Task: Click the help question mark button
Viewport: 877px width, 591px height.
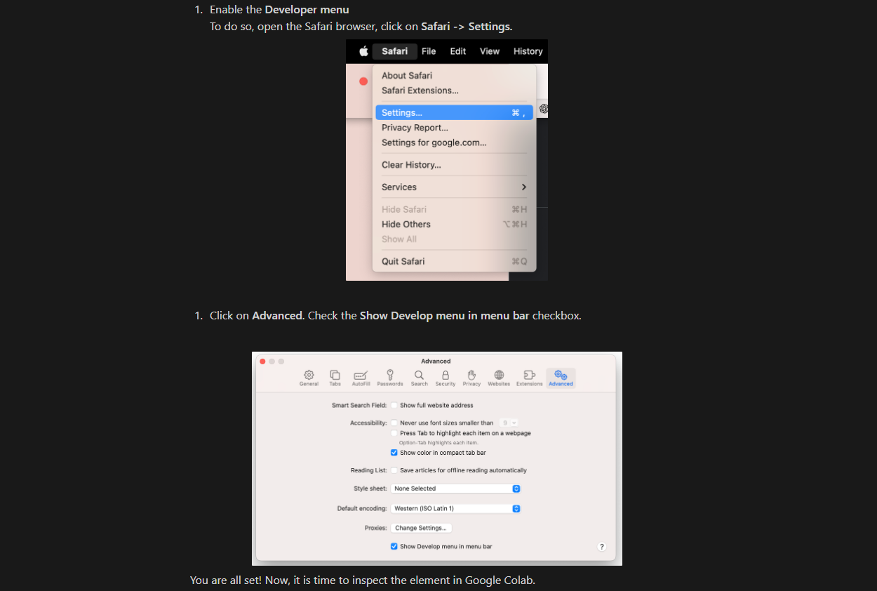Action: pos(601,547)
